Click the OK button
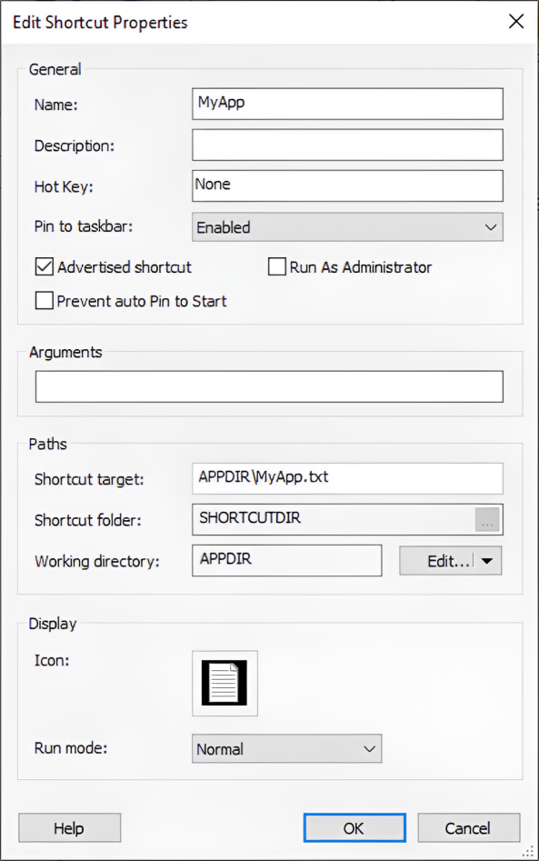The height and width of the screenshot is (861, 539). (x=354, y=828)
